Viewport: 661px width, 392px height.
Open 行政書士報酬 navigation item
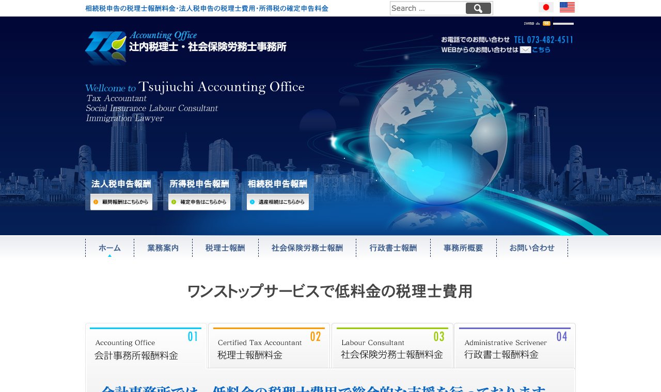393,248
